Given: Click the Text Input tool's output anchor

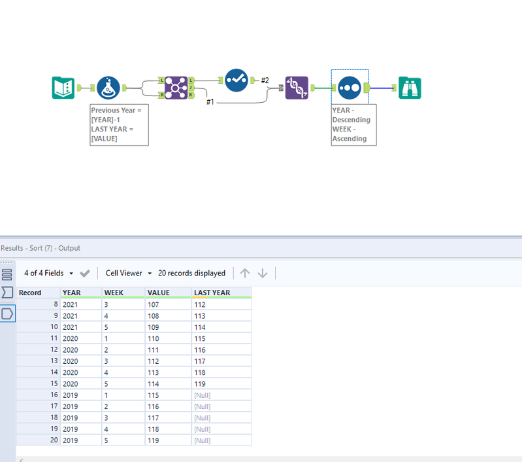Looking at the screenshot, I should 79,88.
